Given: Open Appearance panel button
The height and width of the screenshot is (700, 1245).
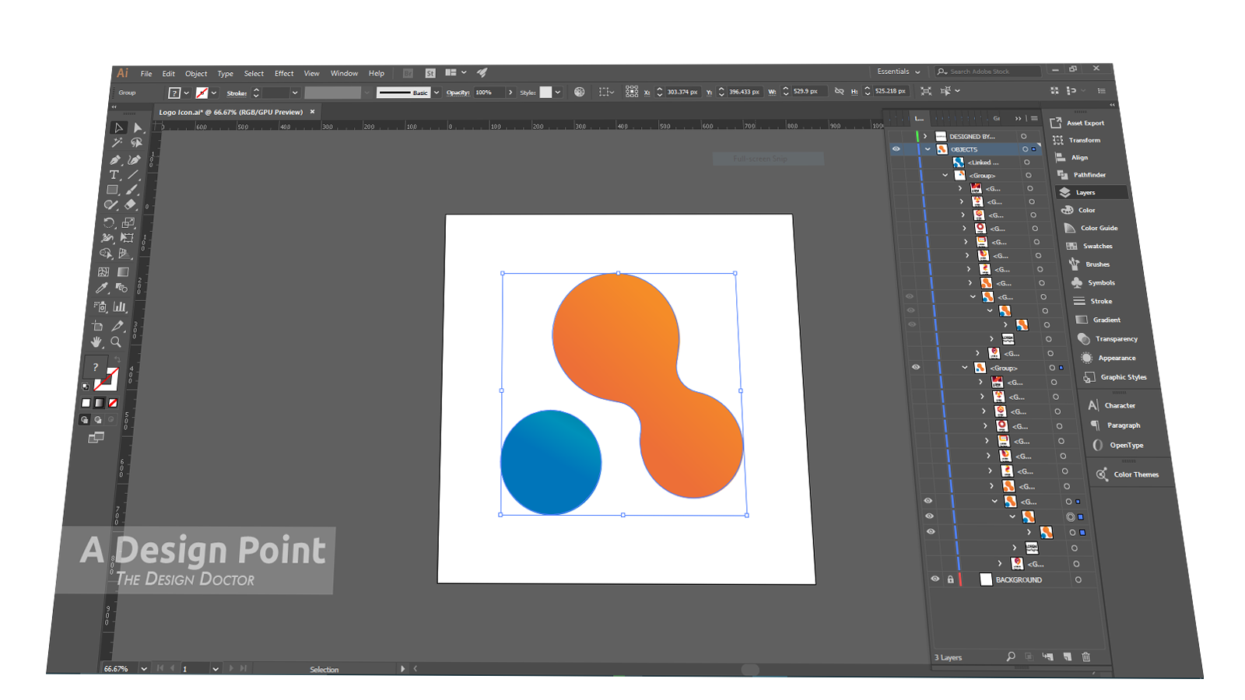Looking at the screenshot, I should pos(1108,358).
